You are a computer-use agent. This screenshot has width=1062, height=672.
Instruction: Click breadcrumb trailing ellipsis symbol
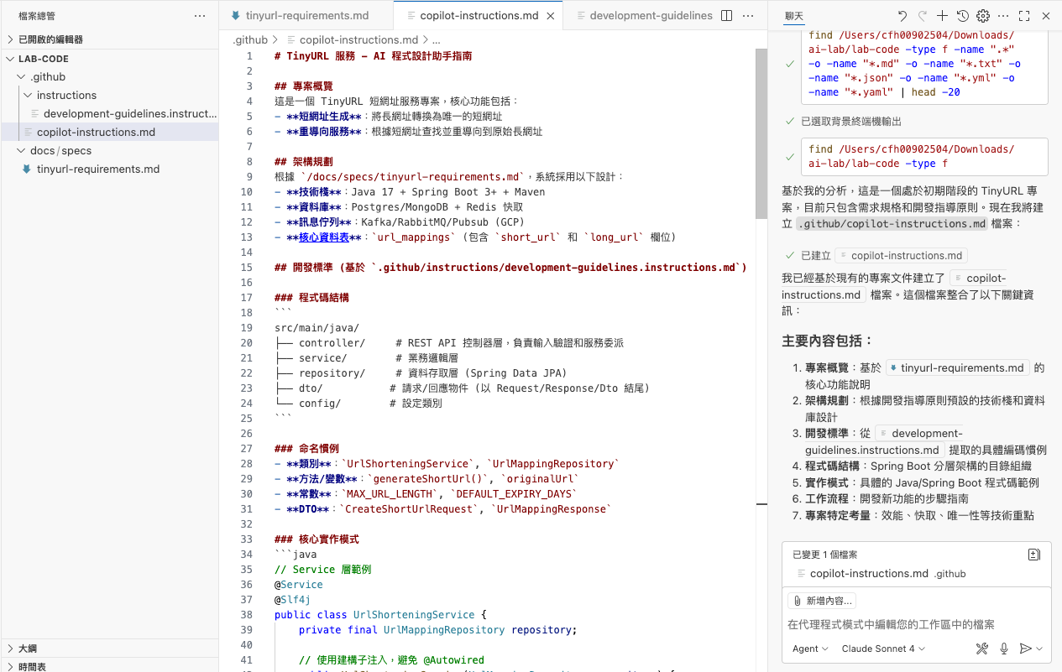click(x=436, y=39)
